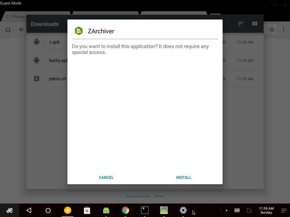Screen dimensions: 290x217
Task: Click the INSTALL button
Action: [x=184, y=177]
